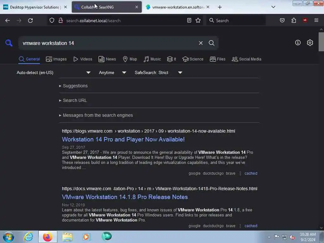
Task: Show site security padlock info
Action: [x=61, y=20]
